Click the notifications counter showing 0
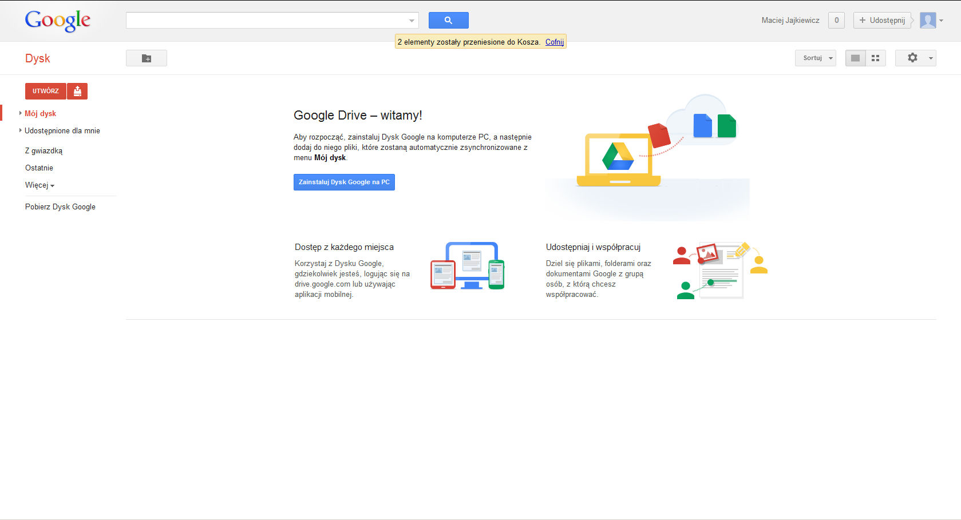 [836, 20]
